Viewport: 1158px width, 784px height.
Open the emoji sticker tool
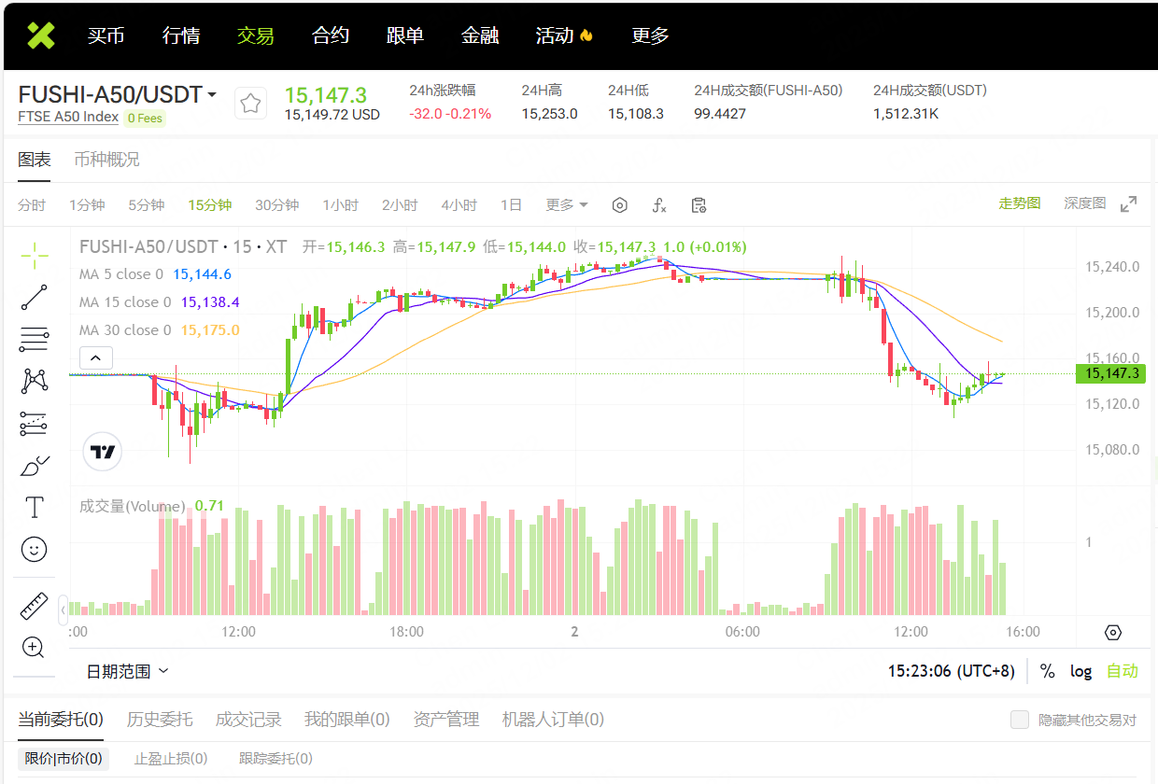[x=34, y=549]
